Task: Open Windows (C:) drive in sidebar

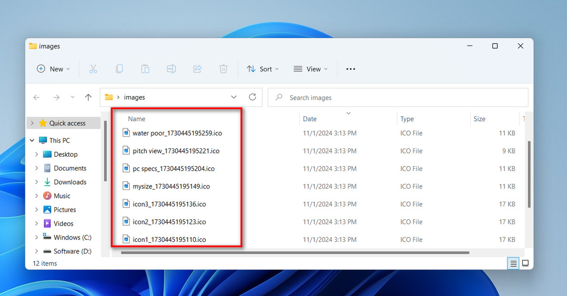Action: click(72, 237)
